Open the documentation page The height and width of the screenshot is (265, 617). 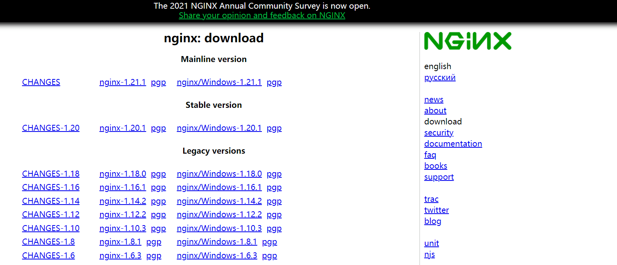click(x=453, y=144)
